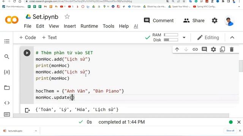The image size is (243, 136).
Task: Open the 'Speak Your Mind' bookmark
Action: (180, 6)
